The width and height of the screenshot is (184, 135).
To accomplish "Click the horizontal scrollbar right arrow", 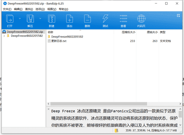I will [180, 104].
